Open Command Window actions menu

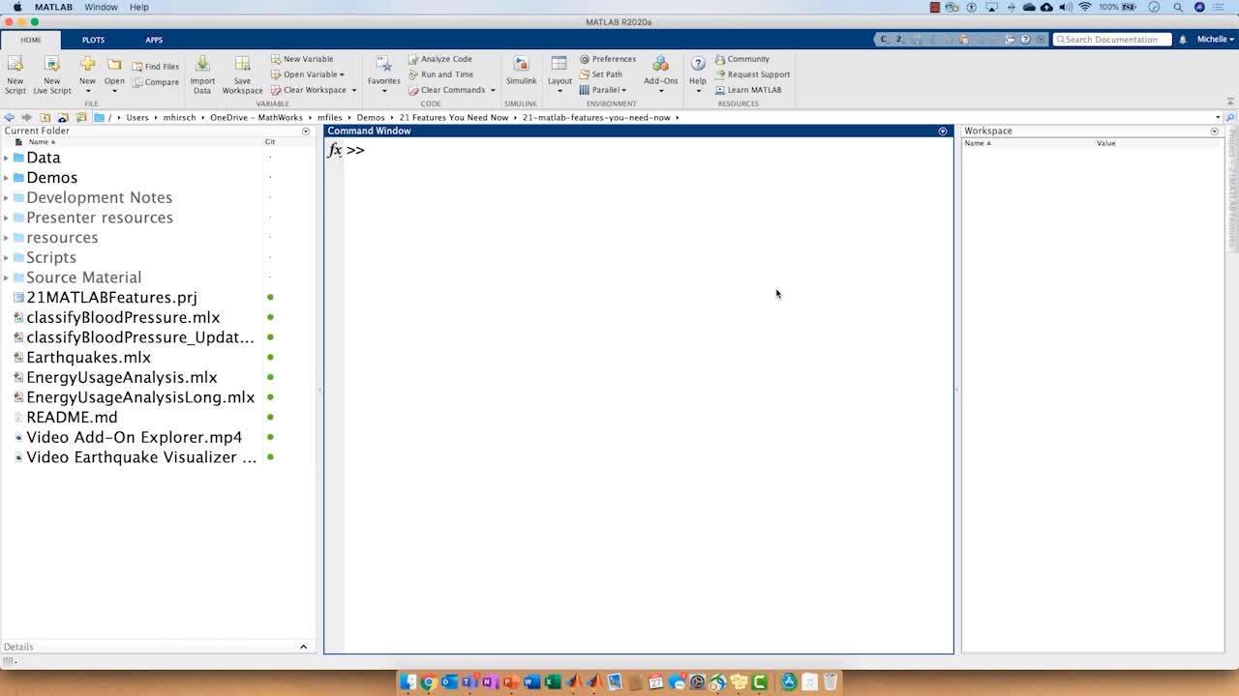(943, 131)
